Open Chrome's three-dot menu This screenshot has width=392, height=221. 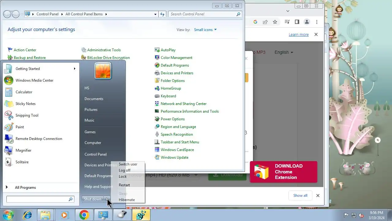click(x=317, y=22)
